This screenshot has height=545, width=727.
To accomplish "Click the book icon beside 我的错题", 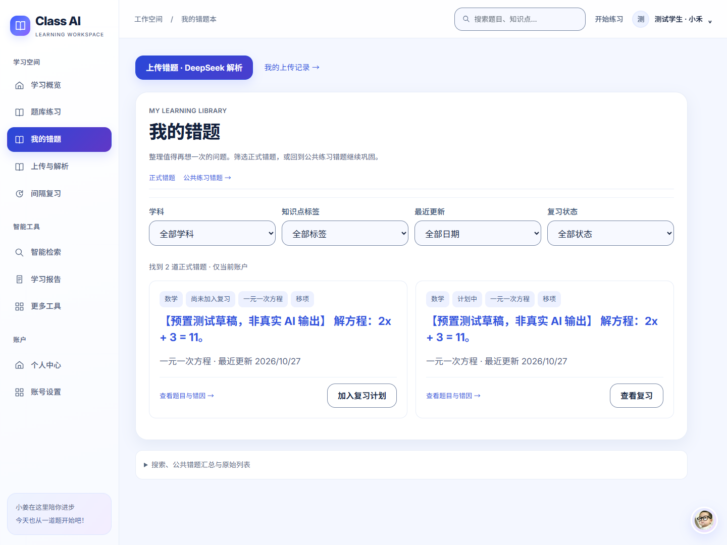I will [x=19, y=139].
